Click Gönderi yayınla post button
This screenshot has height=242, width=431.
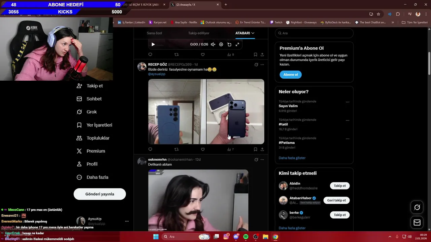[x=100, y=194]
